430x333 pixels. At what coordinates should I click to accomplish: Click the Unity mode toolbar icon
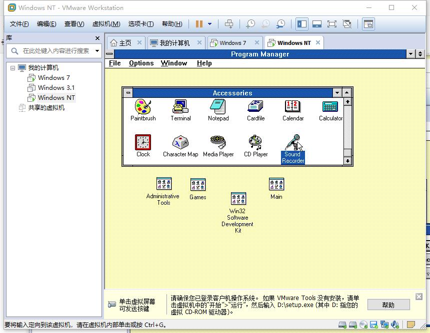pos(347,24)
